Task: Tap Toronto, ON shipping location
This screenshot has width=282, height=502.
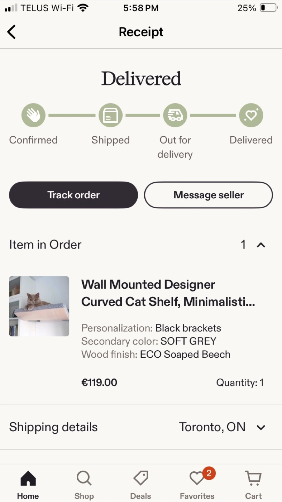Action: [212, 427]
